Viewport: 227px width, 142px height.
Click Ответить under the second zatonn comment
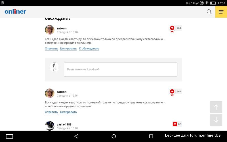click(x=51, y=112)
